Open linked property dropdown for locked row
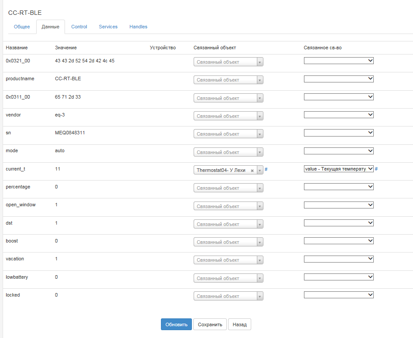This screenshot has height=338, width=413. click(338, 295)
